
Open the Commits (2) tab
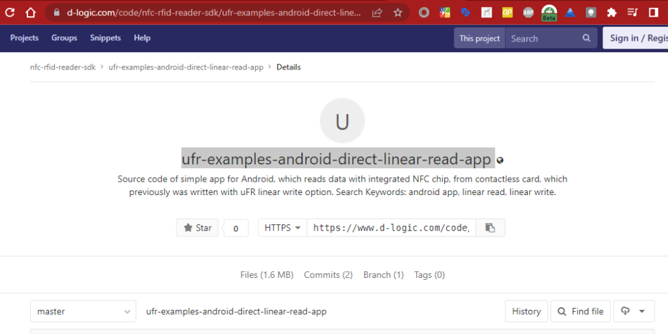329,275
